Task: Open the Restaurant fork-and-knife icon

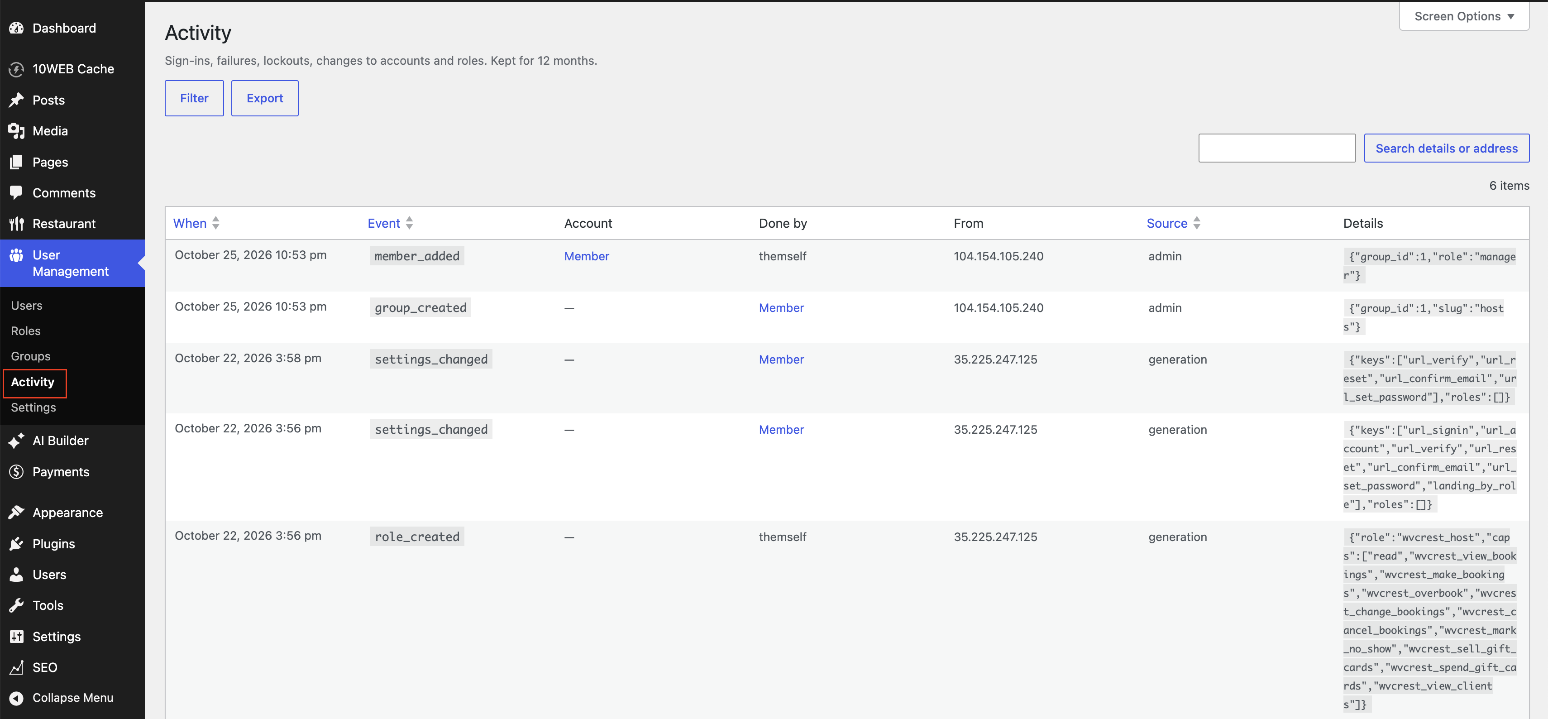Action: [x=16, y=224]
